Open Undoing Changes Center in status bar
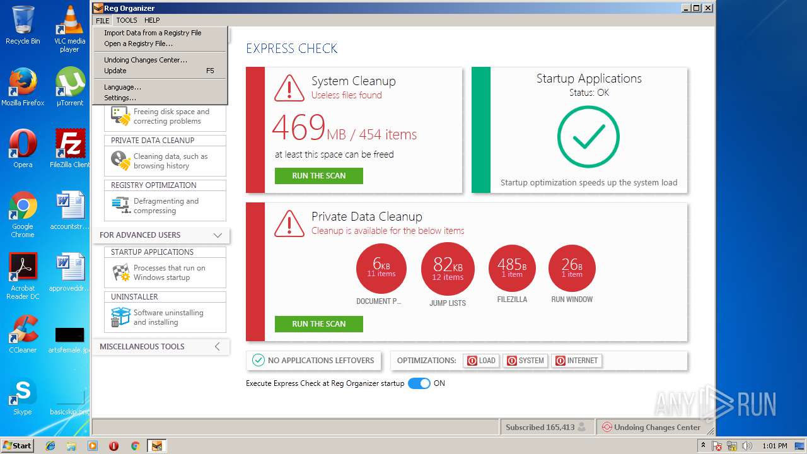807x454 pixels. (651, 427)
